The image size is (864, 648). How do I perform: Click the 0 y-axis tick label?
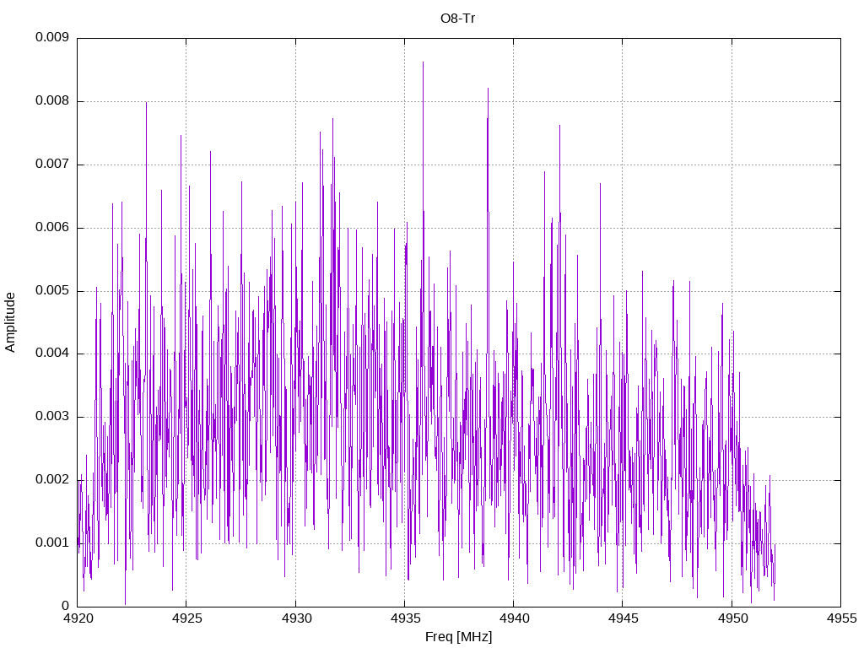click(66, 606)
